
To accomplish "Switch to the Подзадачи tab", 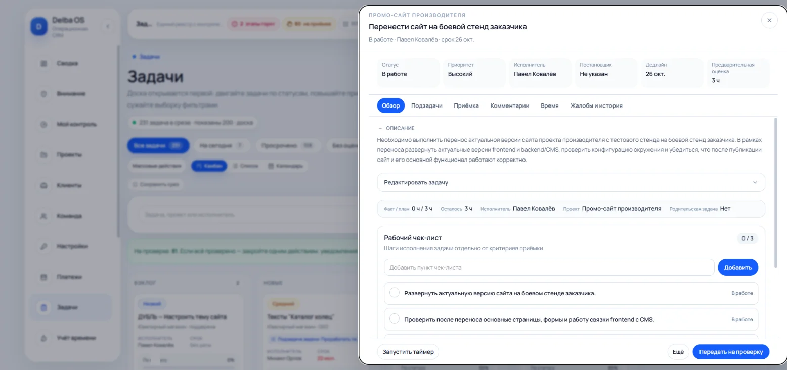I will point(427,105).
